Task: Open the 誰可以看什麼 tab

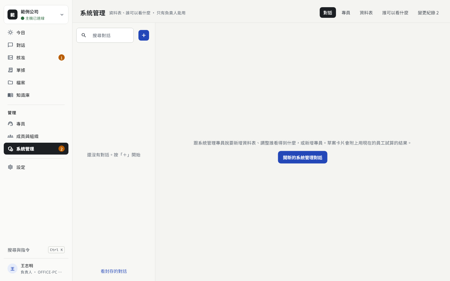Action: coord(395,12)
